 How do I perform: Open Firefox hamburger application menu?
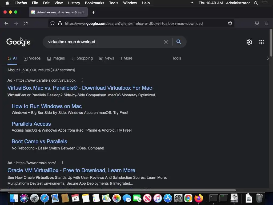267,23
